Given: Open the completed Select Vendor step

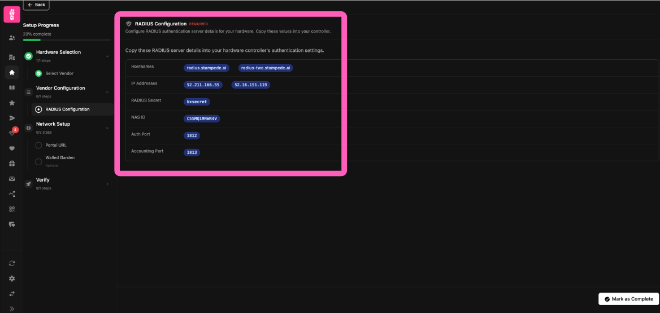Looking at the screenshot, I should (59, 73).
